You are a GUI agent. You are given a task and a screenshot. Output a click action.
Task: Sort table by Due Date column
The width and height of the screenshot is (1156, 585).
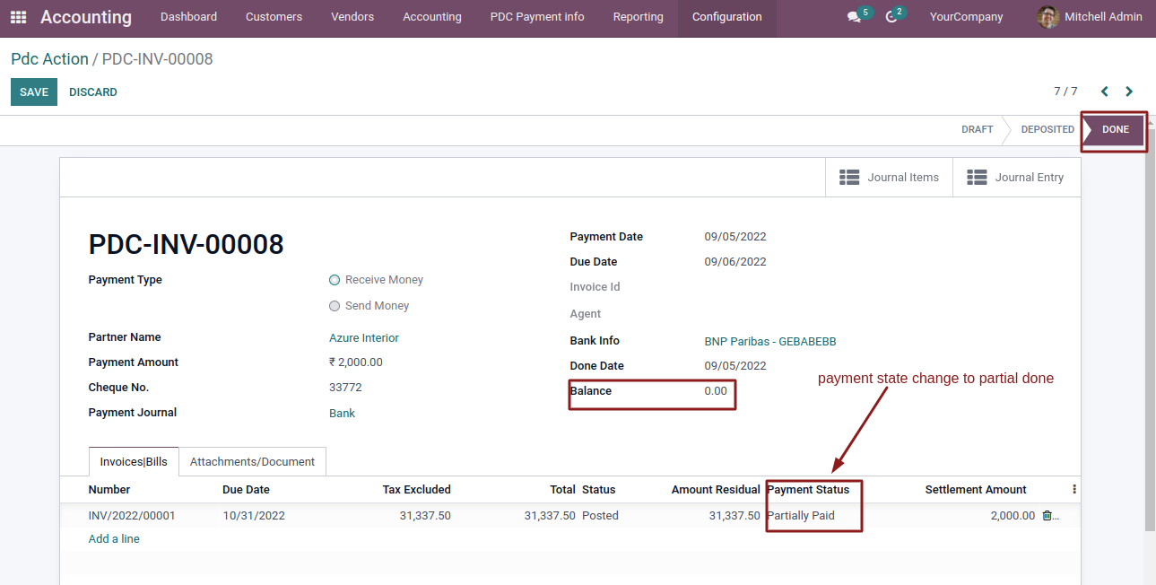(x=246, y=490)
